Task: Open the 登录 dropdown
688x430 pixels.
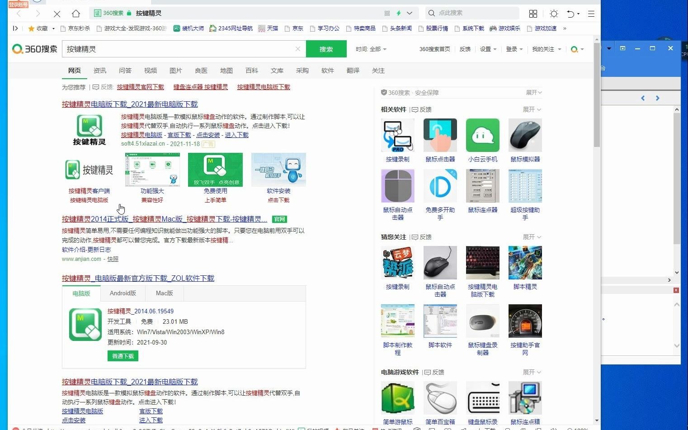Action: 514,49
